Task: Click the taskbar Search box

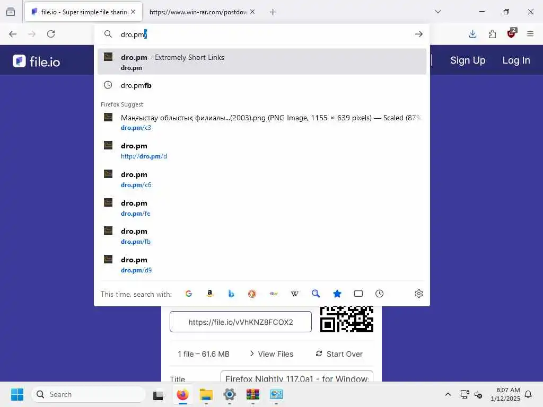Action: (89, 394)
